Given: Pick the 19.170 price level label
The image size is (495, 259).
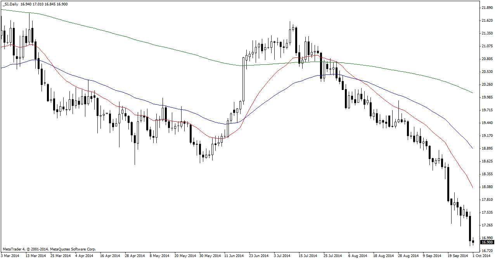Looking at the screenshot, I should 487,136.
